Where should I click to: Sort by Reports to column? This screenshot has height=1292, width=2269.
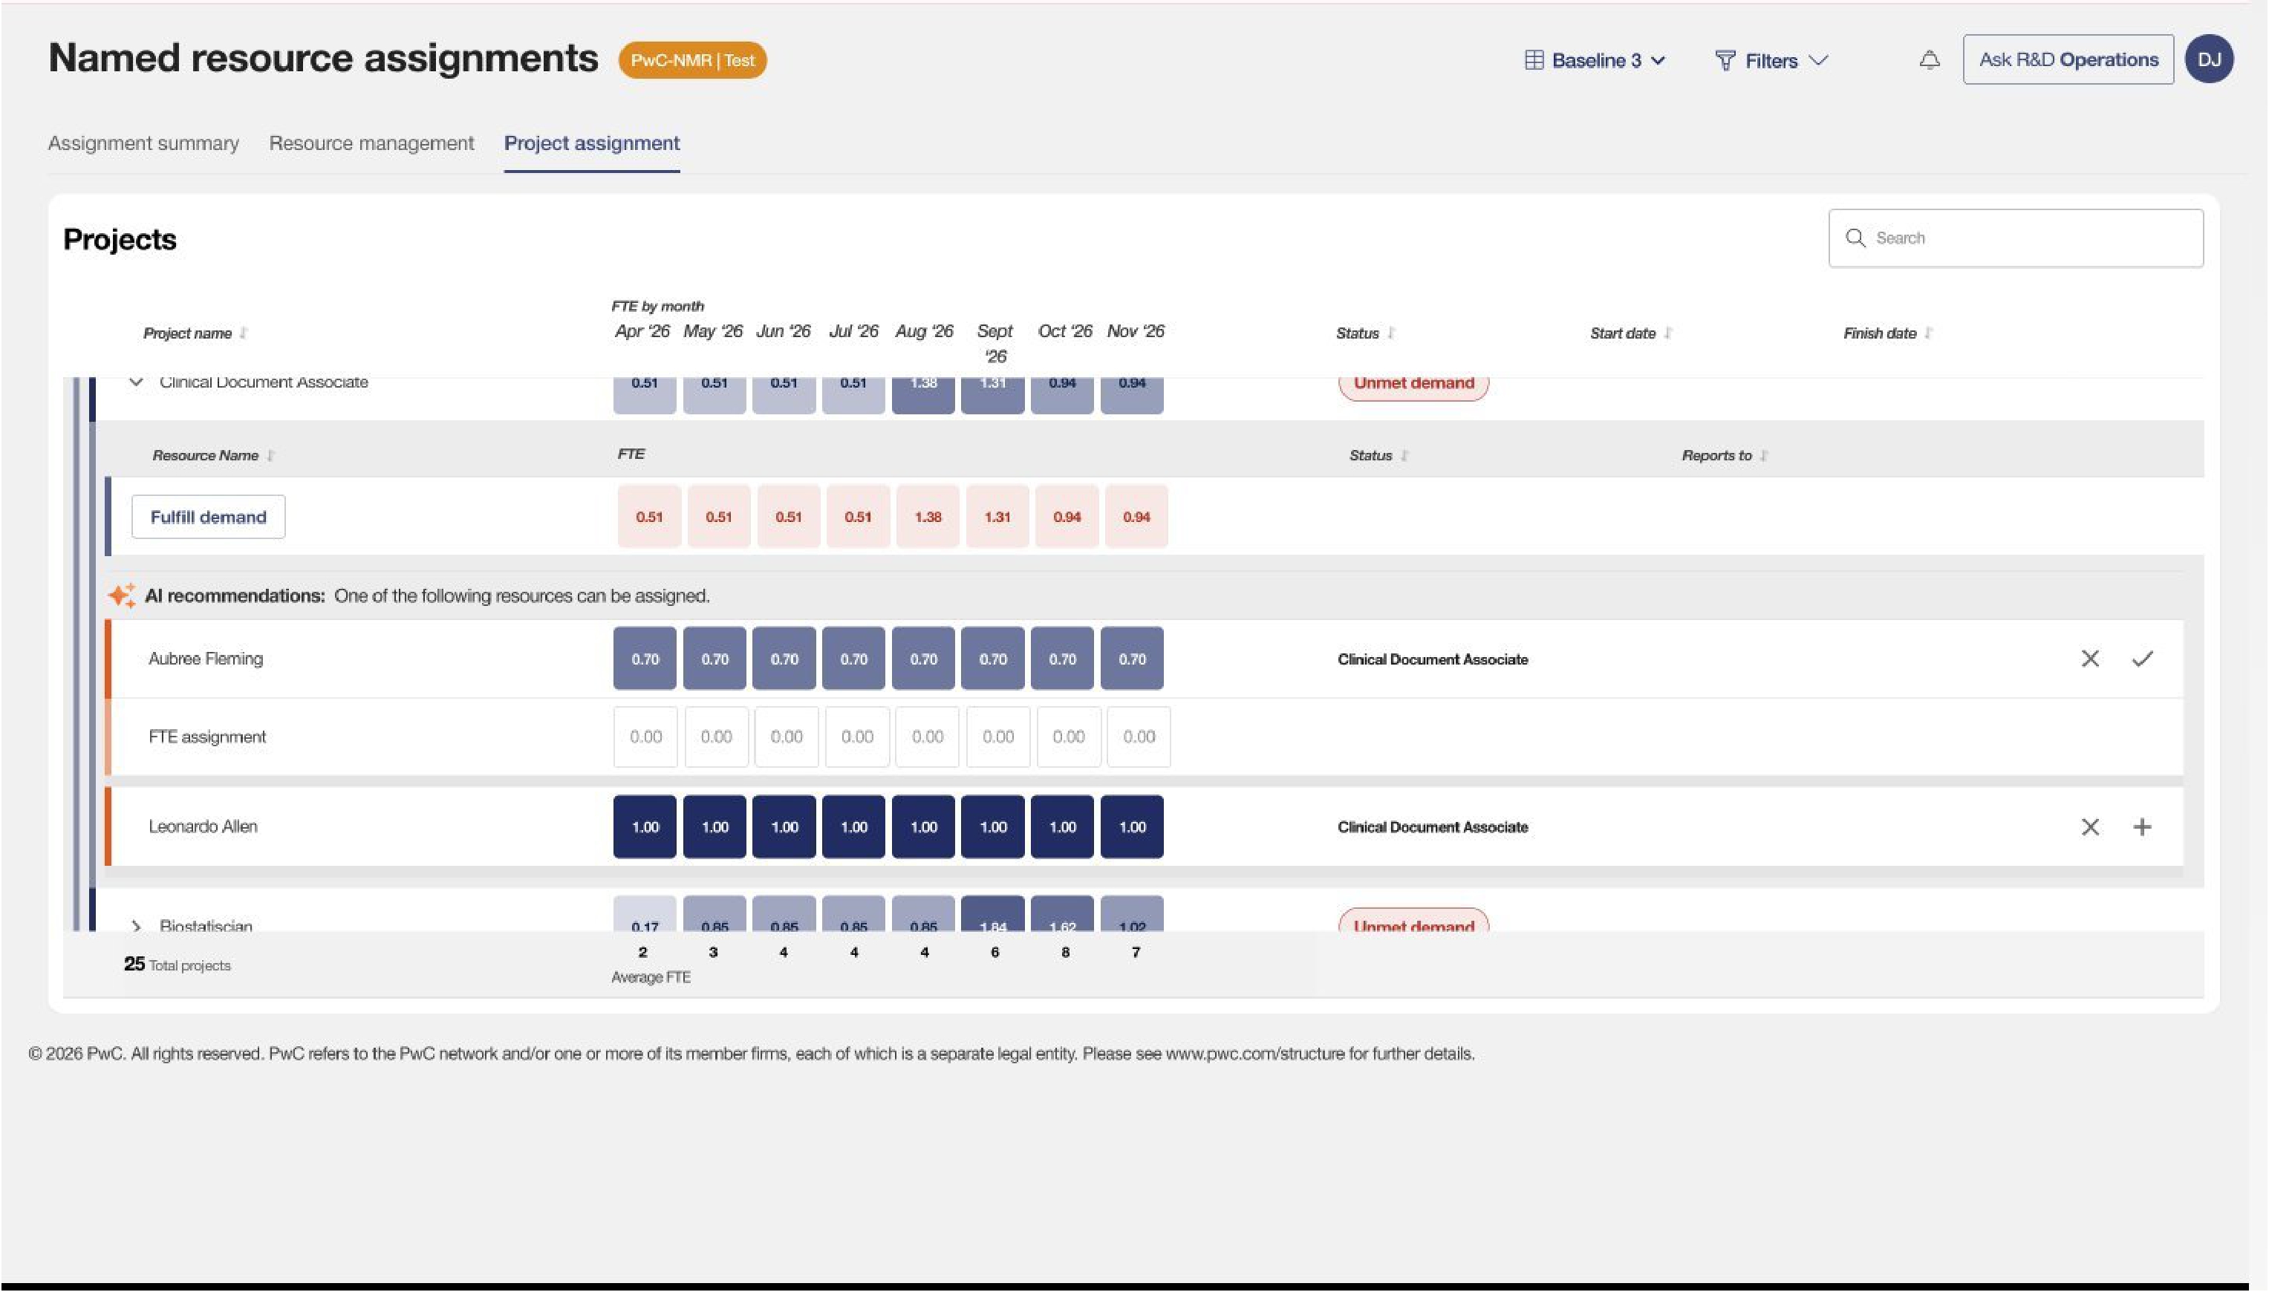(1763, 455)
